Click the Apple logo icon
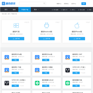The width and height of the screenshot is (93, 93). click(x=77, y=26)
